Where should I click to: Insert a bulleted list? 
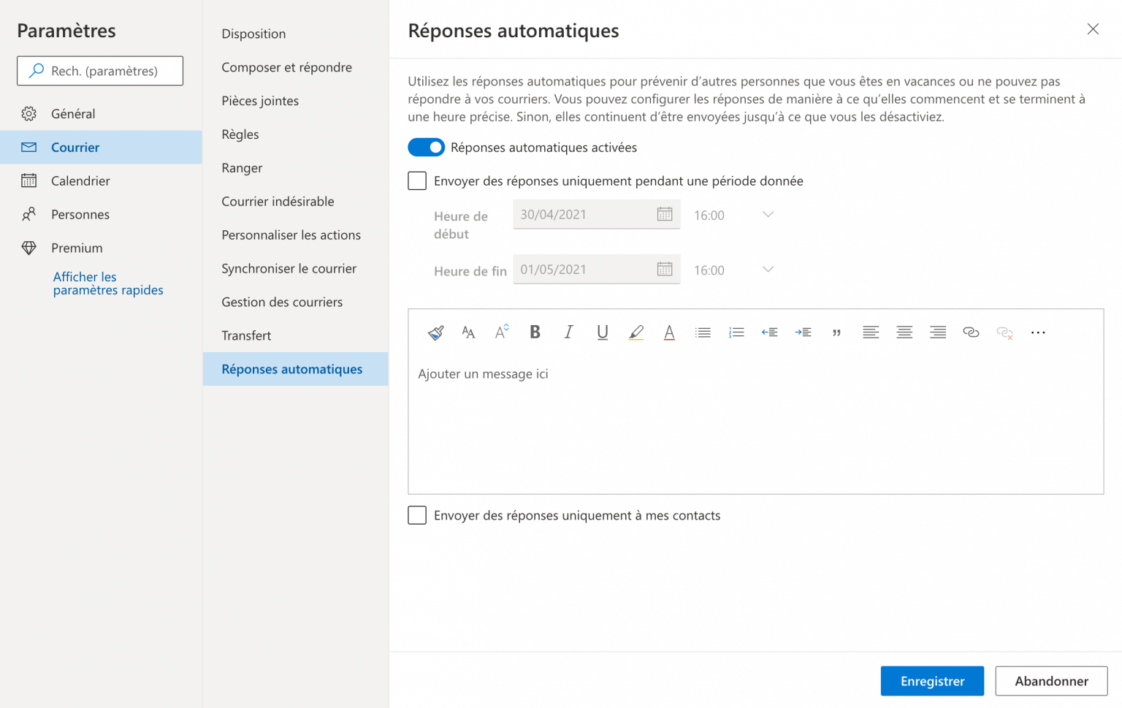coord(703,332)
